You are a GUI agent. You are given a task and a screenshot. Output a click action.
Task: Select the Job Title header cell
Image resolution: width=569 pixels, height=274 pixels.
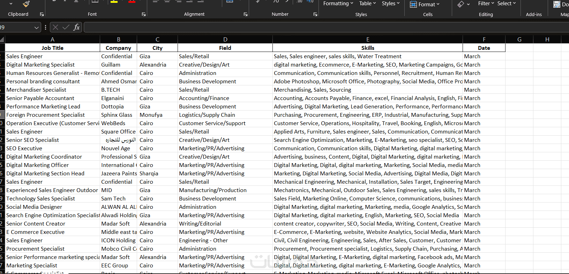point(52,48)
